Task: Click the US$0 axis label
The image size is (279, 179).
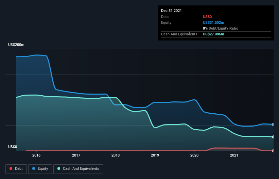Action: point(13,147)
